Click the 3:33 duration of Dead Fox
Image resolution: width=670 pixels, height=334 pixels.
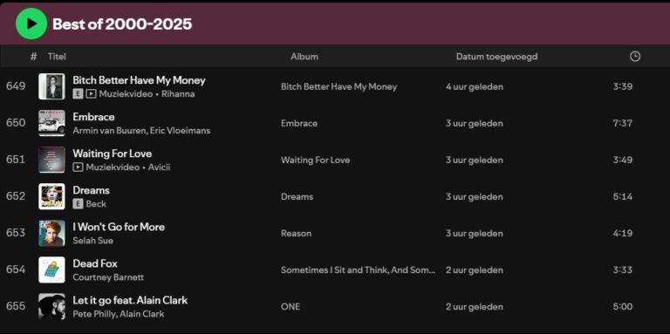click(622, 270)
